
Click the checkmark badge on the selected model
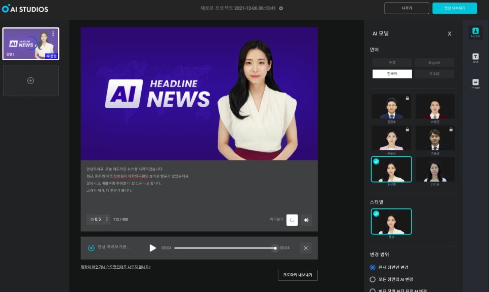click(x=376, y=161)
